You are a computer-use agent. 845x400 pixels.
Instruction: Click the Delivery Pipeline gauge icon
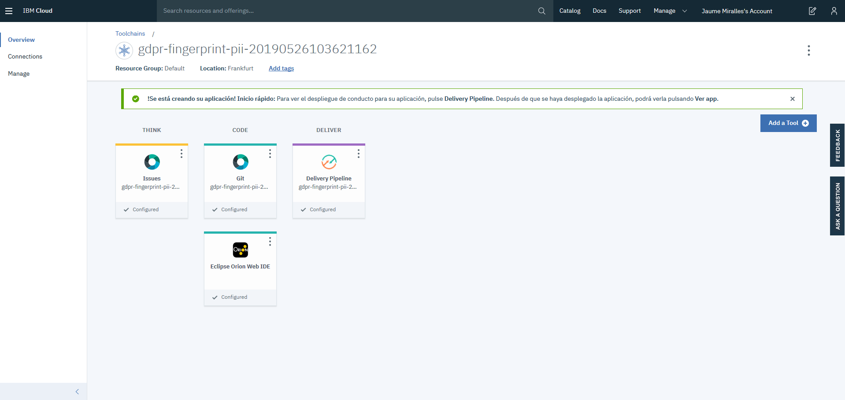click(x=329, y=162)
